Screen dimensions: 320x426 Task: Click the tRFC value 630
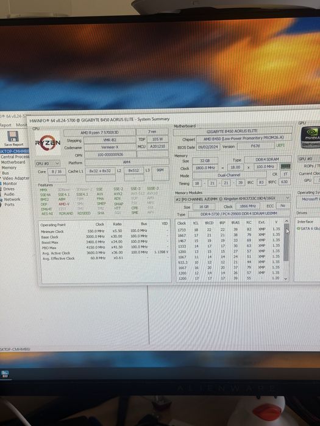pos(285,181)
